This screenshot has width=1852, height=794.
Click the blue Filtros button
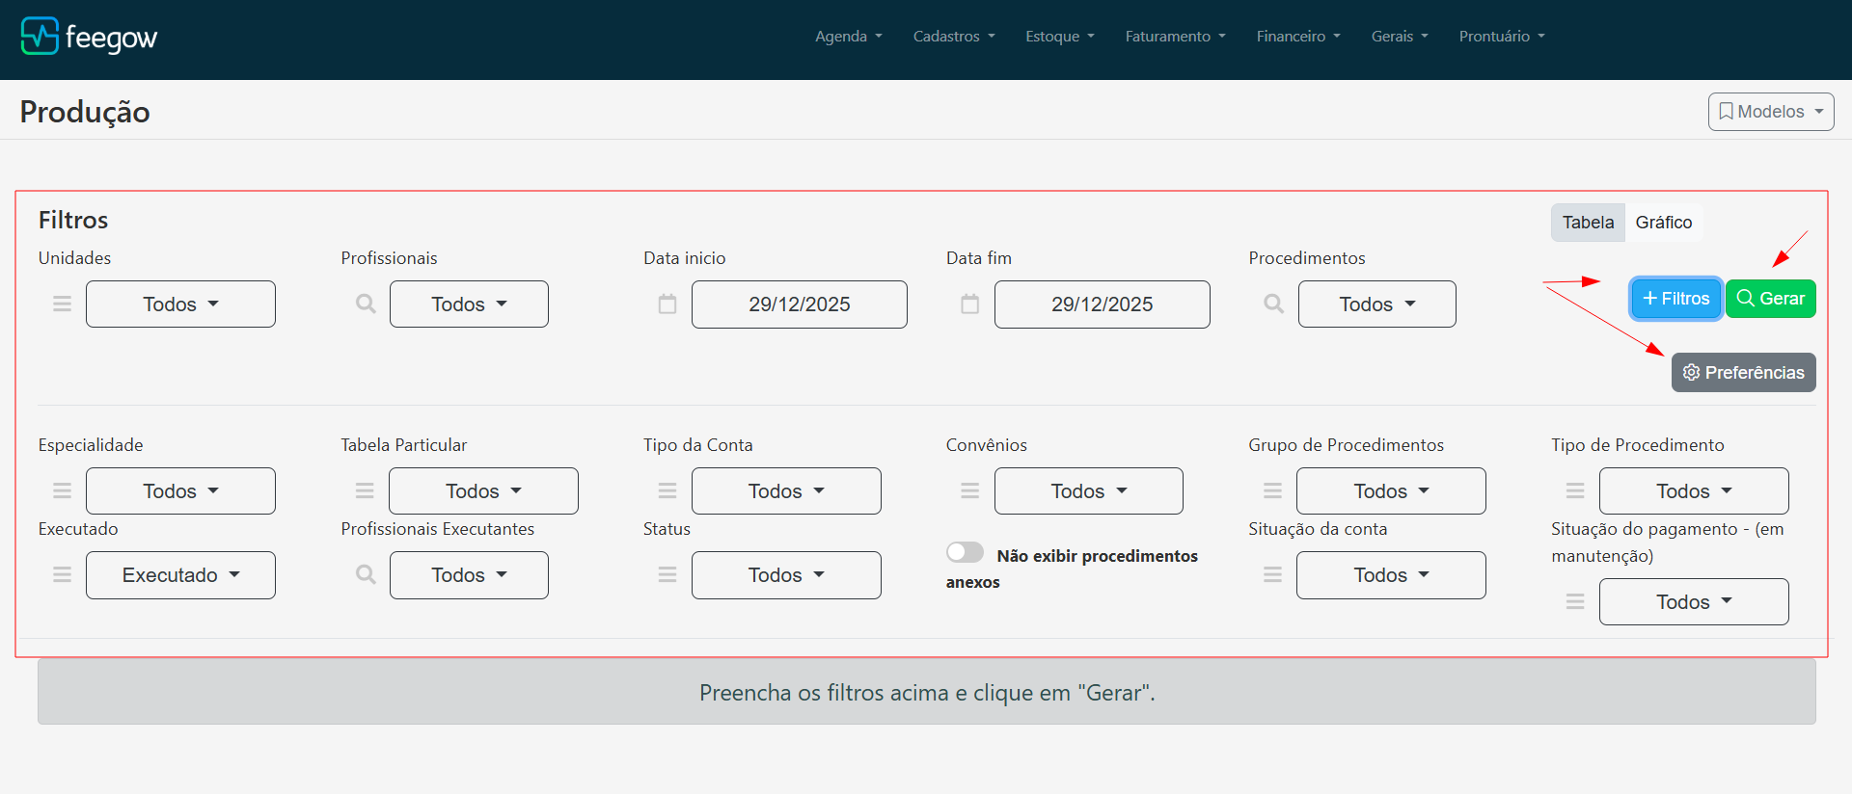coord(1676,299)
